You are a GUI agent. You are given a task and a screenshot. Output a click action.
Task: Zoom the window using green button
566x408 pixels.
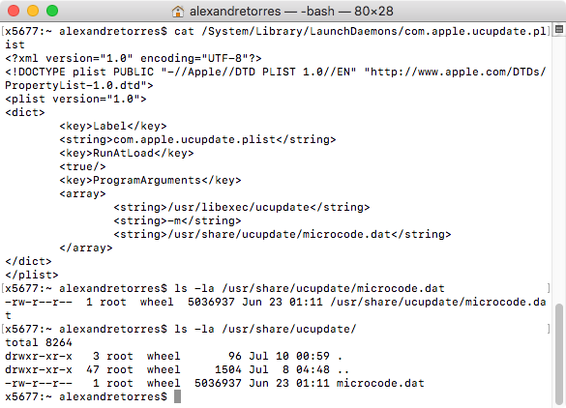point(52,11)
